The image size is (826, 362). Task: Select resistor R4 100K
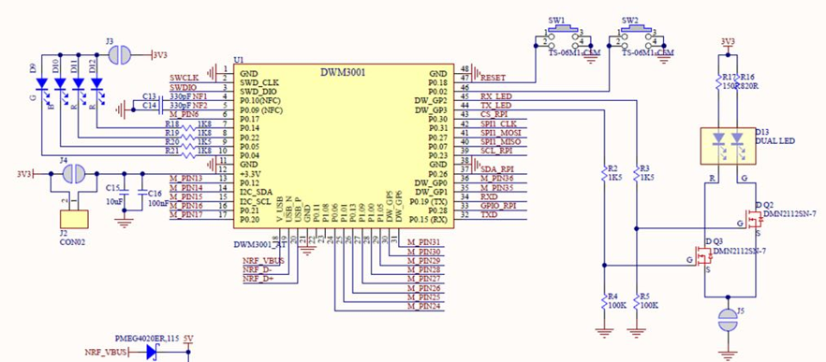[605, 302]
